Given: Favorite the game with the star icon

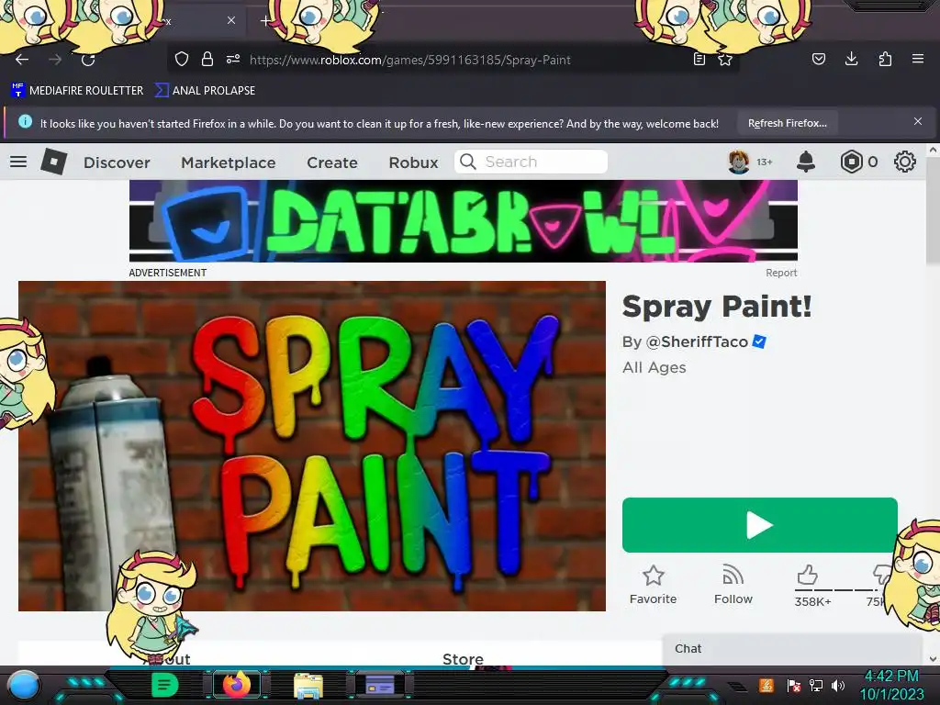Looking at the screenshot, I should pos(653,576).
